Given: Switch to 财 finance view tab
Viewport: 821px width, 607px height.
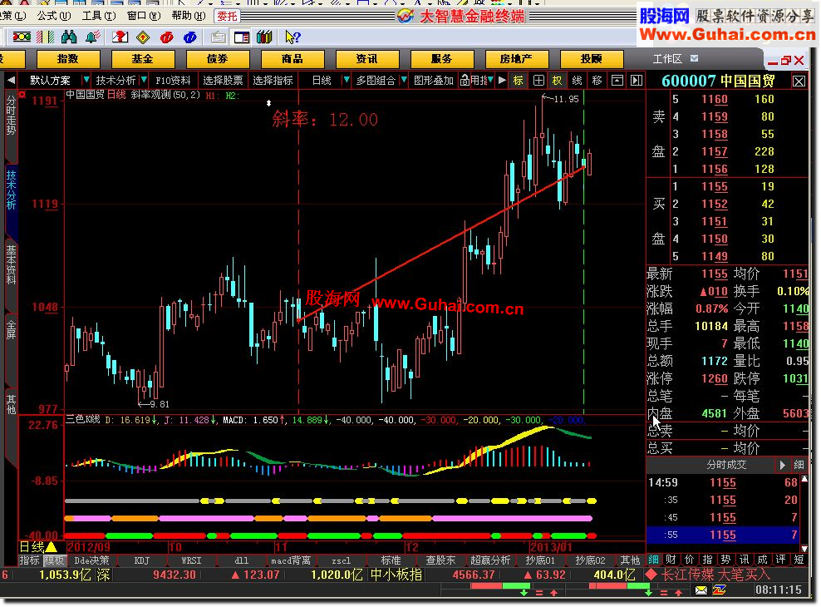Looking at the screenshot, I should pyautogui.click(x=671, y=560).
